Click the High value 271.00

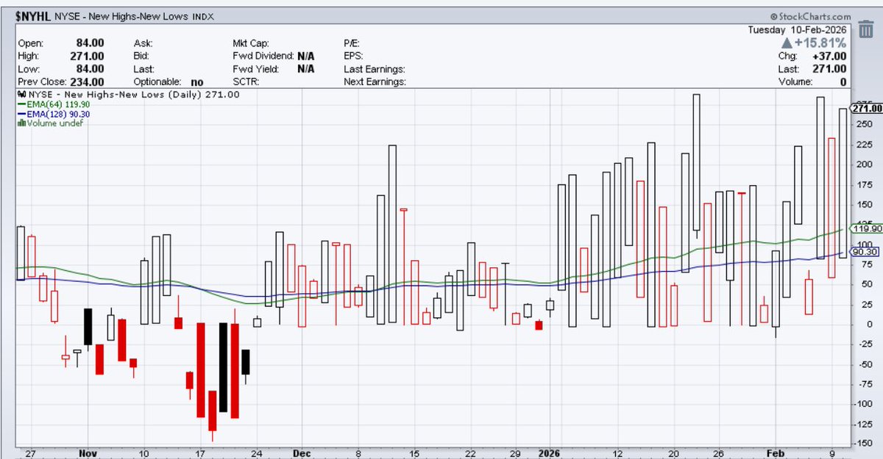click(x=88, y=56)
